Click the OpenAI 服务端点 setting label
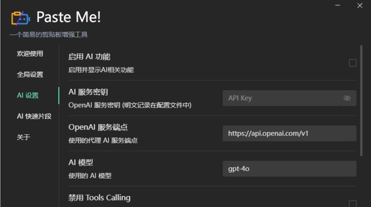 pyautogui.click(x=98, y=127)
